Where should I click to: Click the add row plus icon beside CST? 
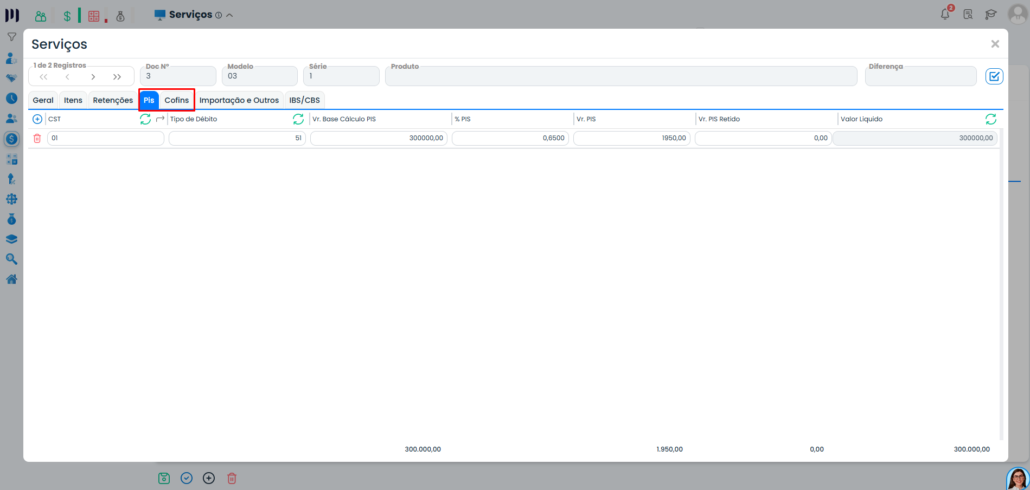coord(37,119)
